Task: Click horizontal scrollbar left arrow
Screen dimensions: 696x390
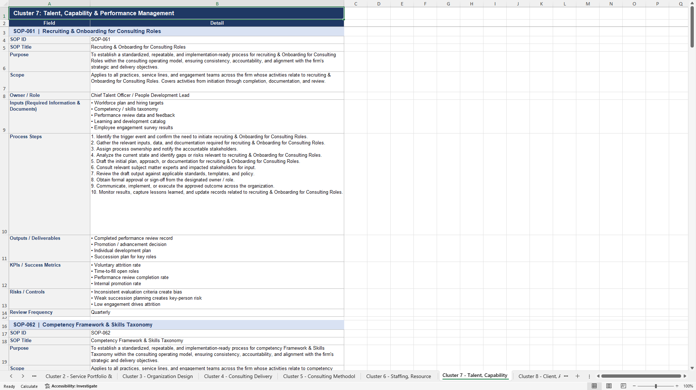Action: 598,376
